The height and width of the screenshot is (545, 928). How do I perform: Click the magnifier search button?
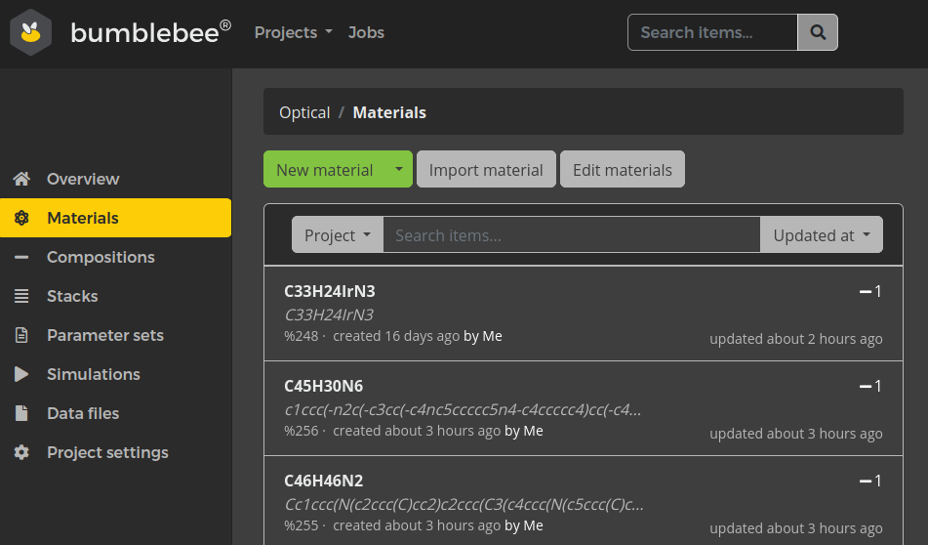pyautogui.click(x=817, y=32)
